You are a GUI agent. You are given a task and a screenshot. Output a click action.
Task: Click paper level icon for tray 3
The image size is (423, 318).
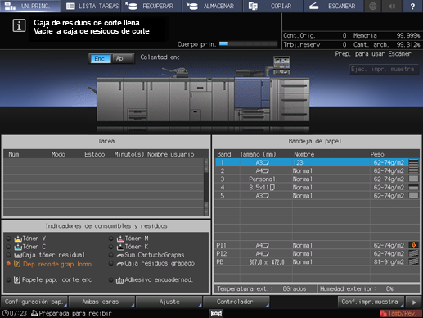coord(413,179)
